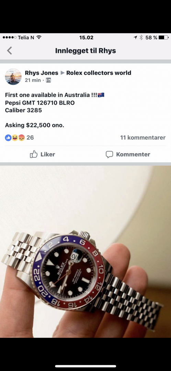Tap the back chevron arrow
The height and width of the screenshot is (371, 171).
pos(10,50)
